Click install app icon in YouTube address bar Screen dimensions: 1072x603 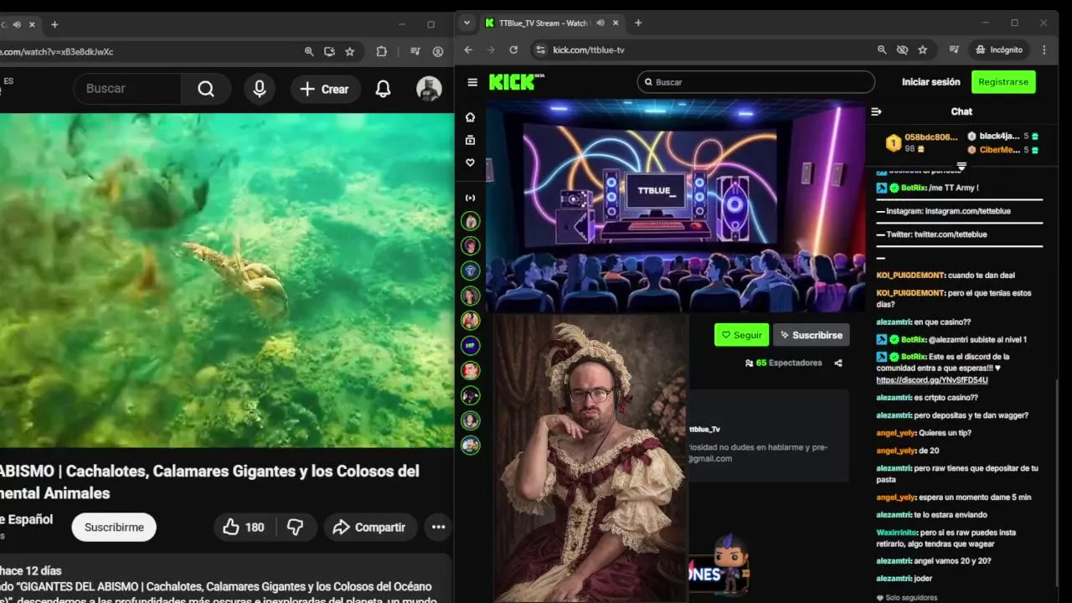click(329, 52)
